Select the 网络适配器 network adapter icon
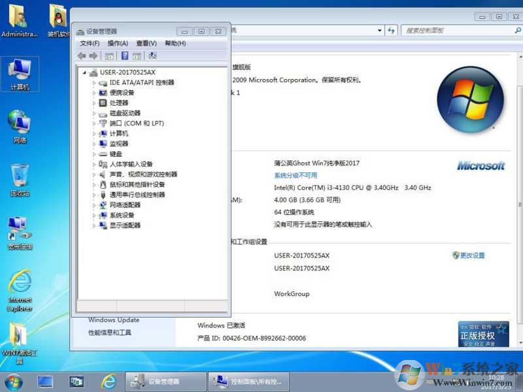 pyautogui.click(x=103, y=205)
